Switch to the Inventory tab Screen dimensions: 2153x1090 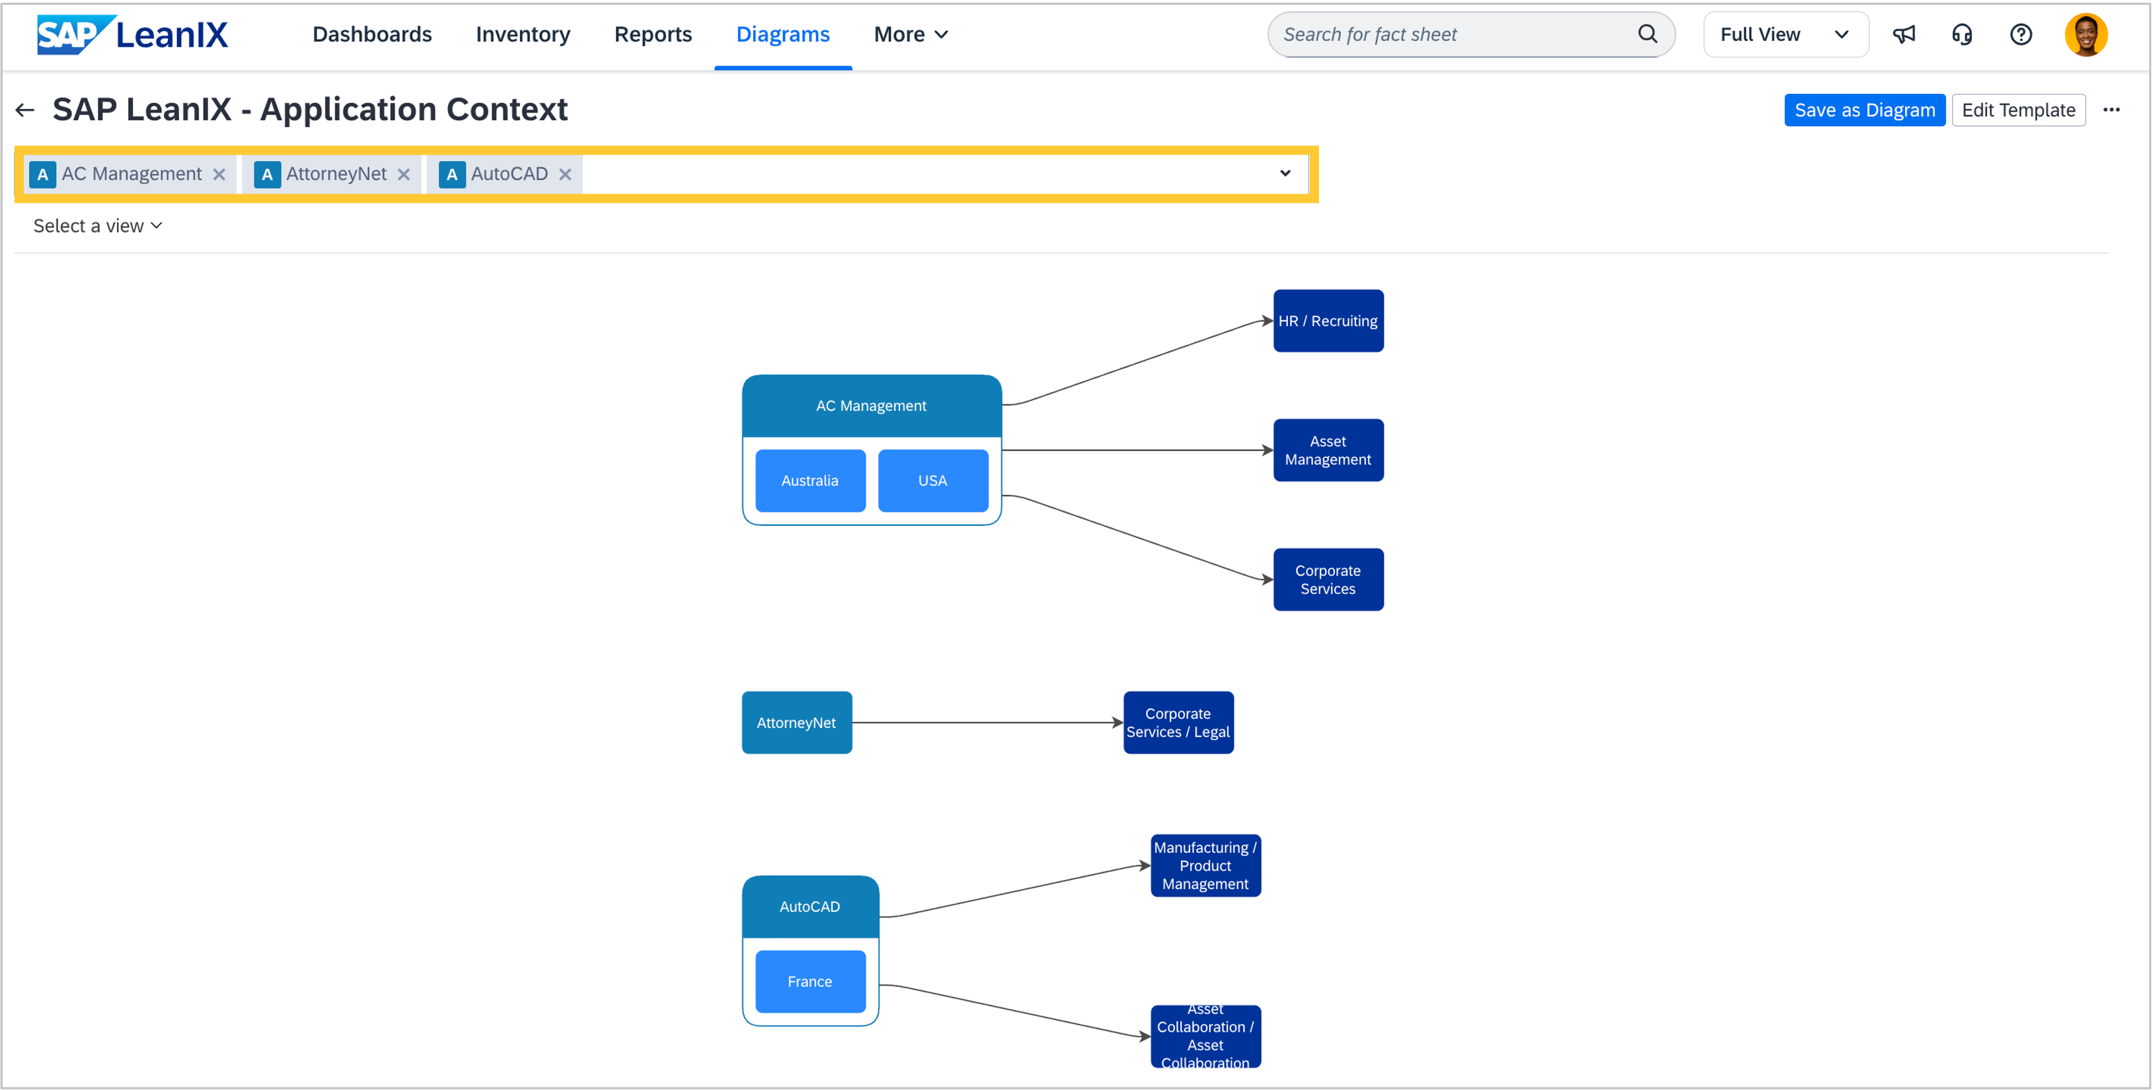click(x=522, y=34)
